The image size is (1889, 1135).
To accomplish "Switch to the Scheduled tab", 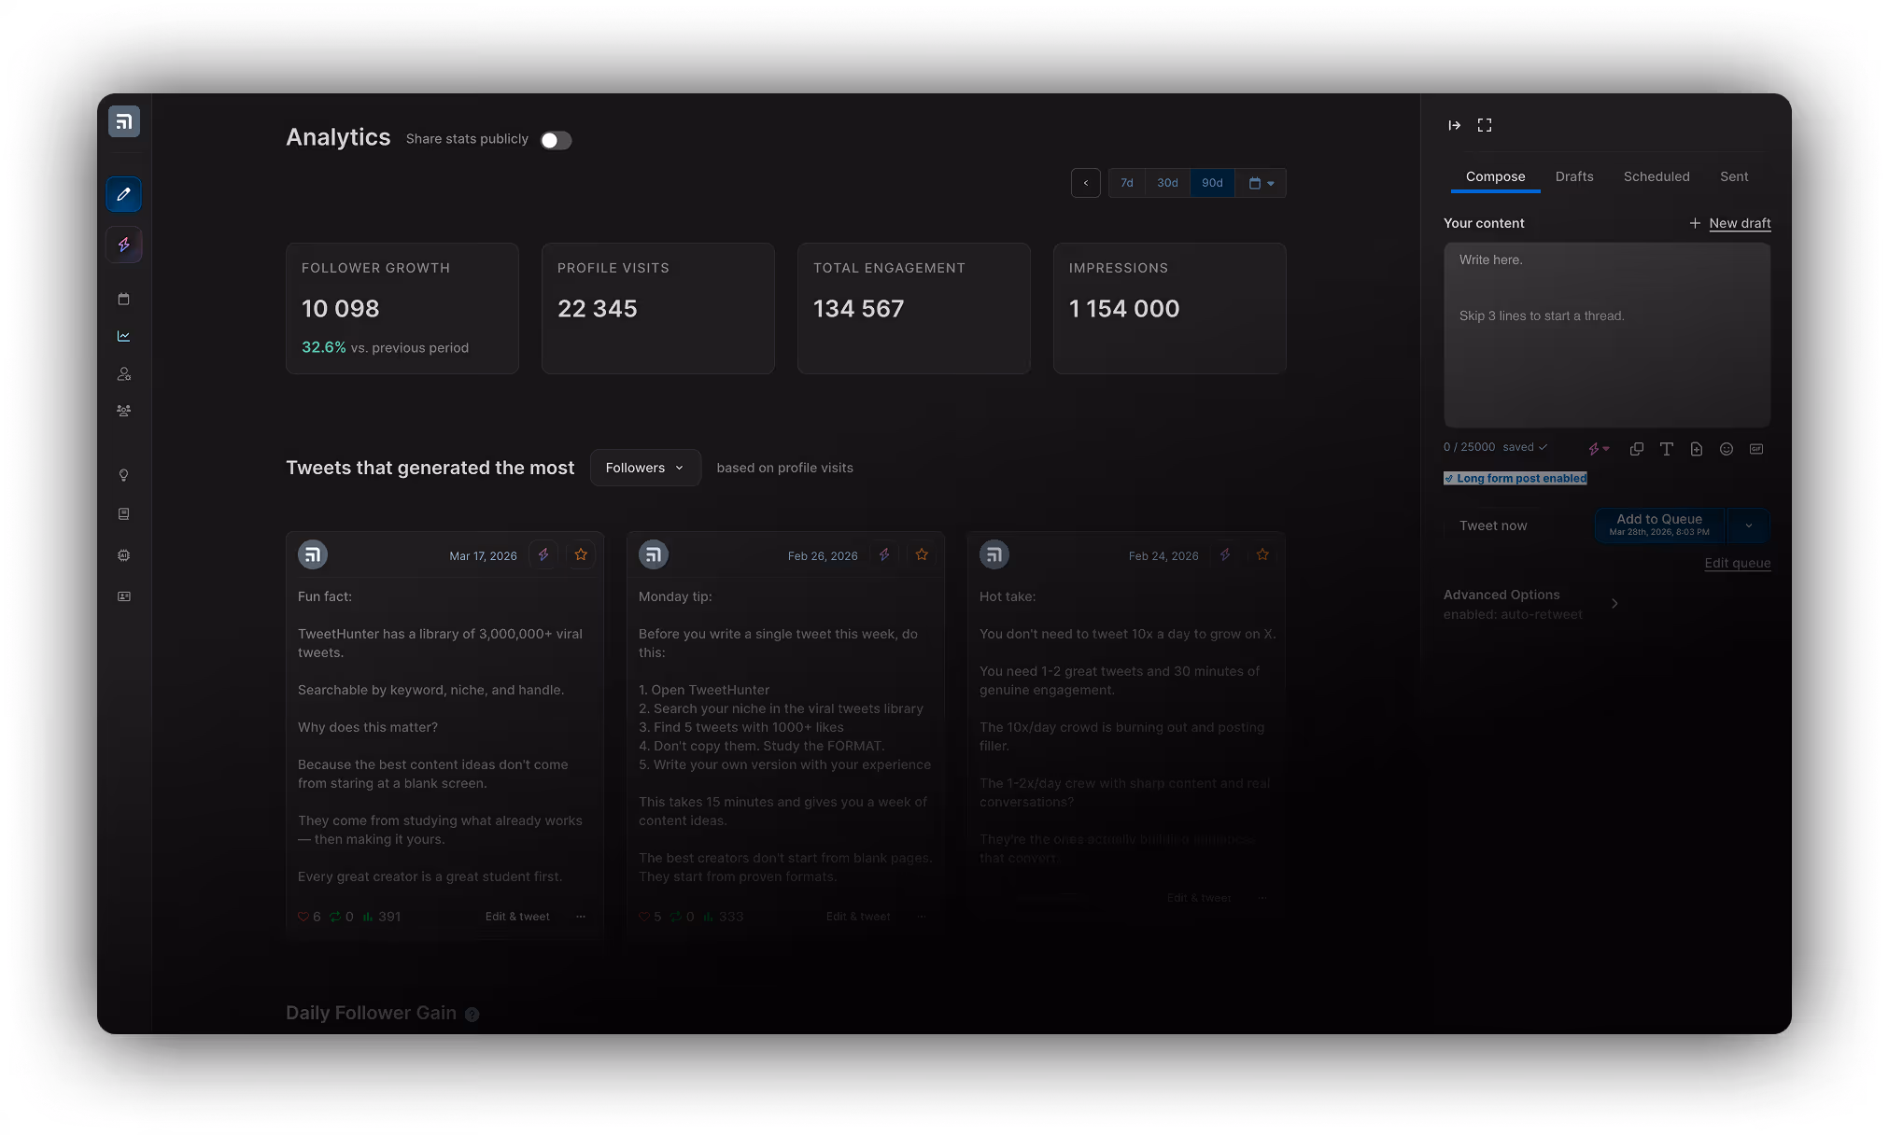I will click(1656, 176).
